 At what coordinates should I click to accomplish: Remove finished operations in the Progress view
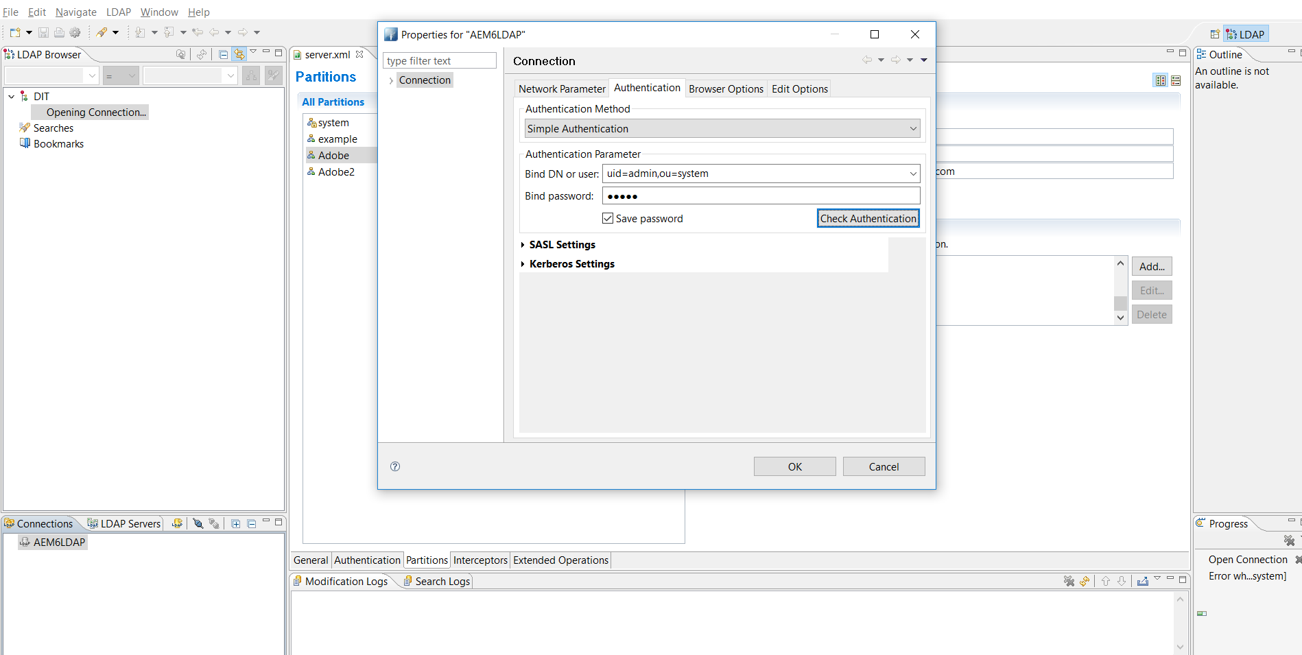1289,540
